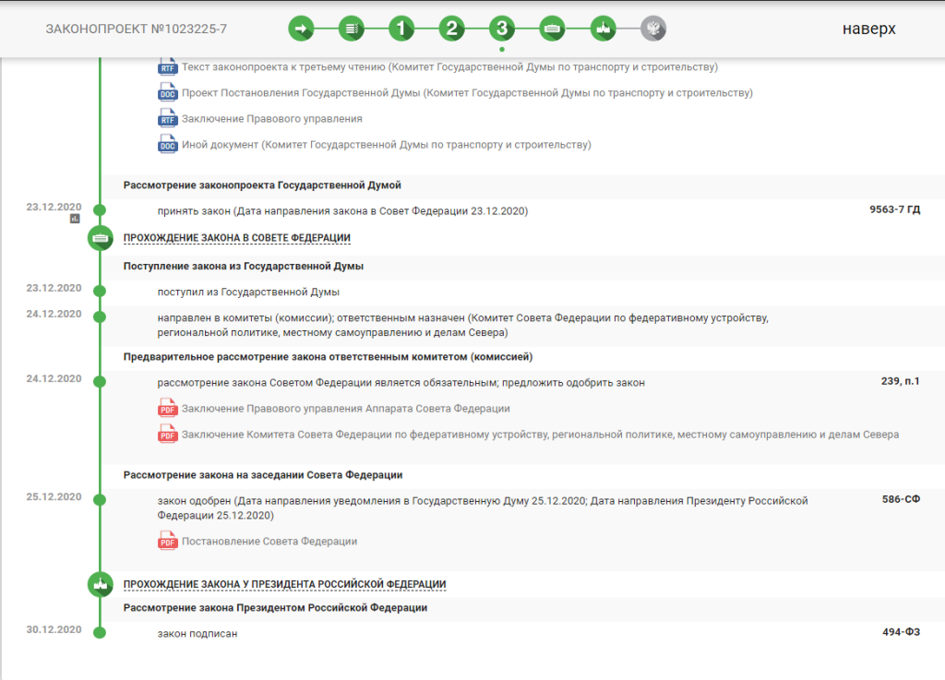Click timeline dot for 30.12.2020 'закон подписан'

tap(100, 633)
